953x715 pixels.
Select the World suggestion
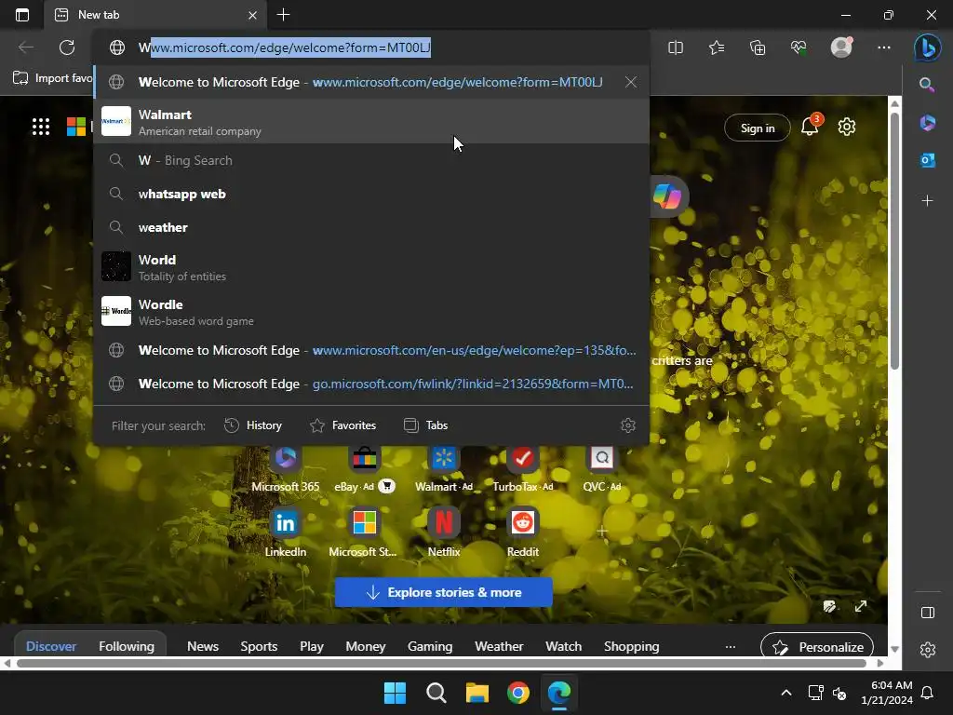click(371, 267)
